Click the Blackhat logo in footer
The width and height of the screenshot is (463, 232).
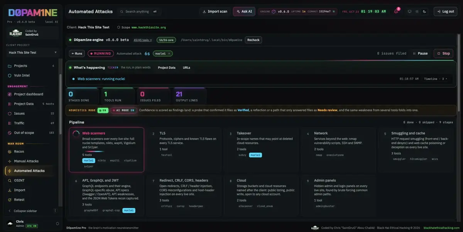coord(315,228)
